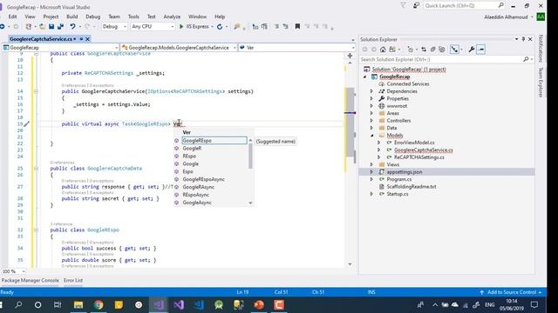
Task: Open the Any CPU platform dropdown
Action: click(x=153, y=27)
